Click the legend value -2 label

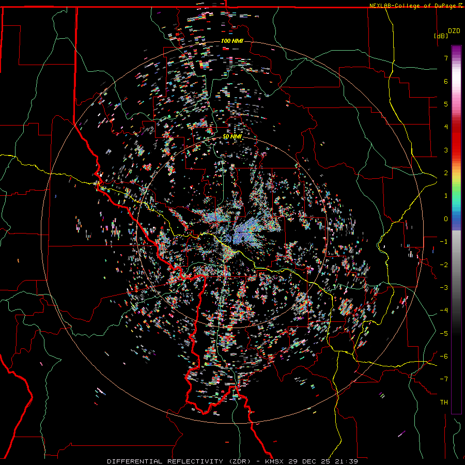pos(444,265)
